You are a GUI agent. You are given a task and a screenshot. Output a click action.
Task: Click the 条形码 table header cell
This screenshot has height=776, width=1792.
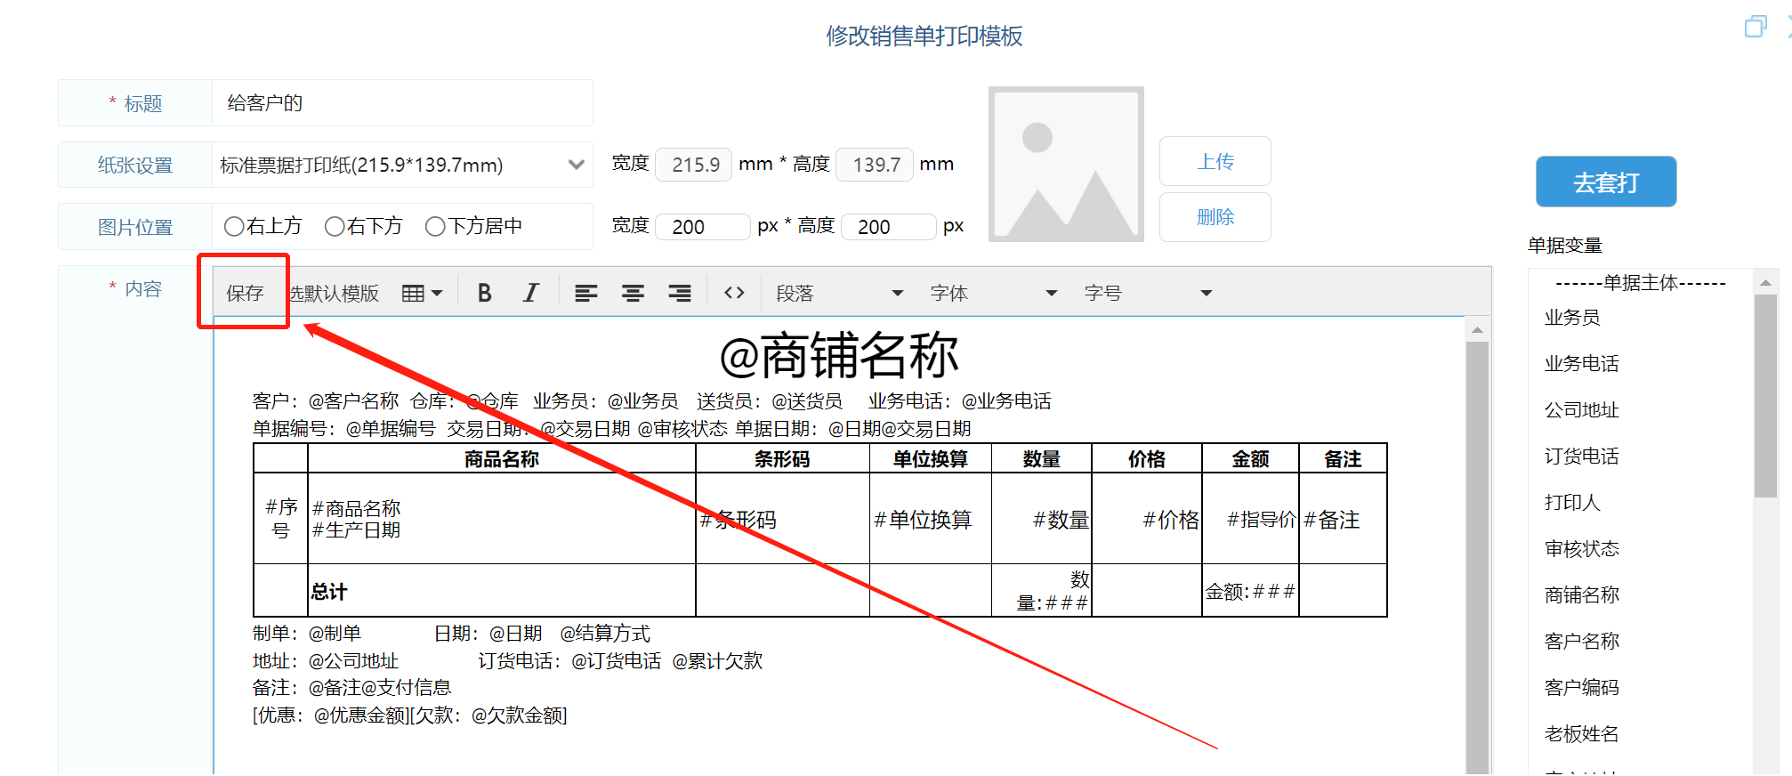click(x=782, y=459)
